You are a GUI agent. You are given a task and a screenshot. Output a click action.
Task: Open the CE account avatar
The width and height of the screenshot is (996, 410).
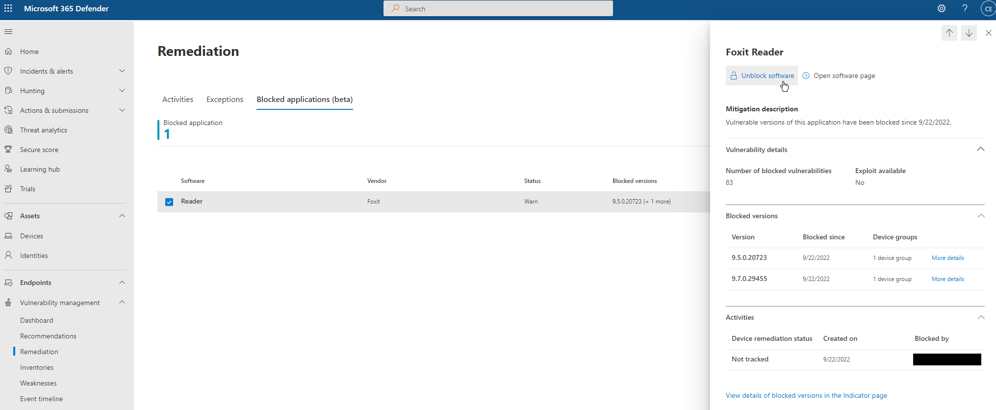[x=988, y=9]
